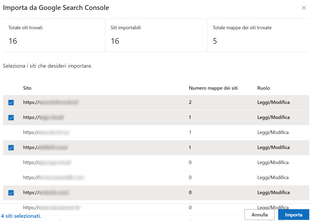Click the '4 siti selezionati.' text
Image resolution: width=312 pixels, height=221 pixels.
[21, 216]
